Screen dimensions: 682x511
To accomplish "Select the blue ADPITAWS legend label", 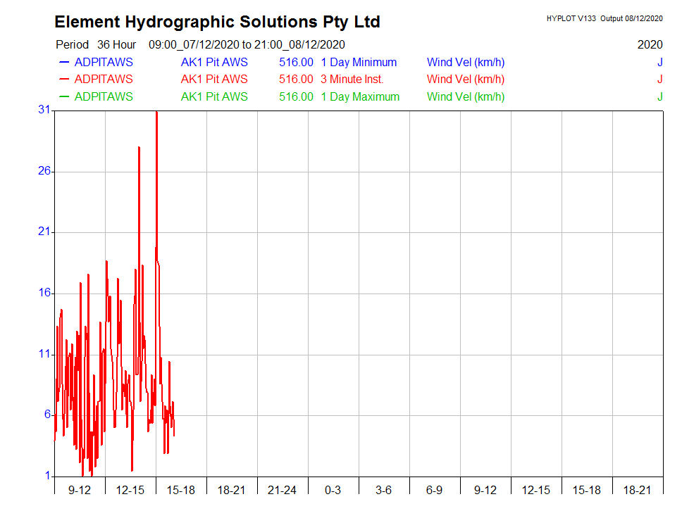I will click(104, 62).
